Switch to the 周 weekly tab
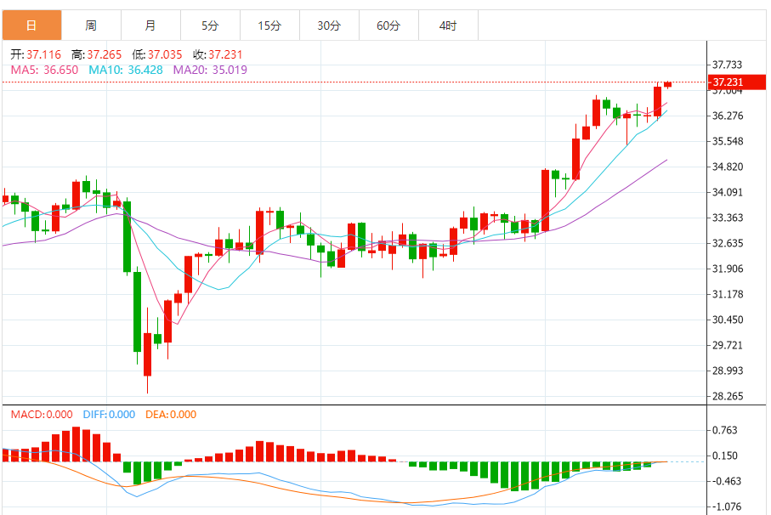Image resolution: width=771 pixels, height=515 pixels. pyautogui.click(x=91, y=25)
